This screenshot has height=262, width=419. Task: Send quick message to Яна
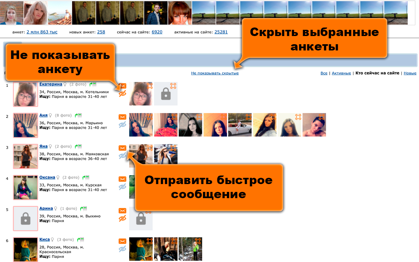[x=122, y=148]
